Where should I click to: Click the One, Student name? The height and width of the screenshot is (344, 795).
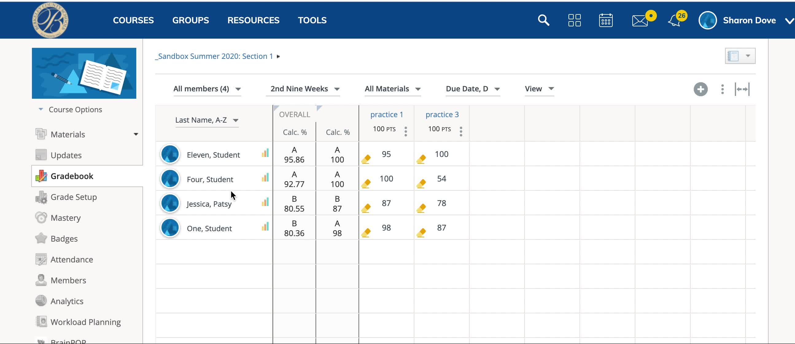[x=209, y=228]
